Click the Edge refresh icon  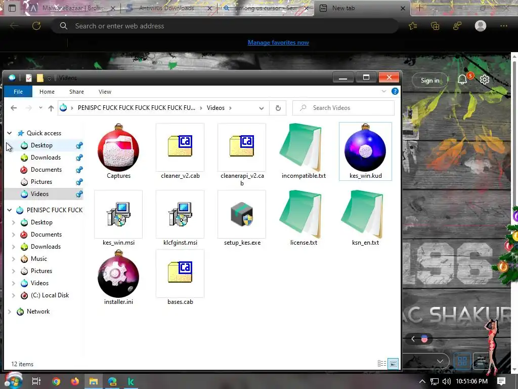click(36, 26)
